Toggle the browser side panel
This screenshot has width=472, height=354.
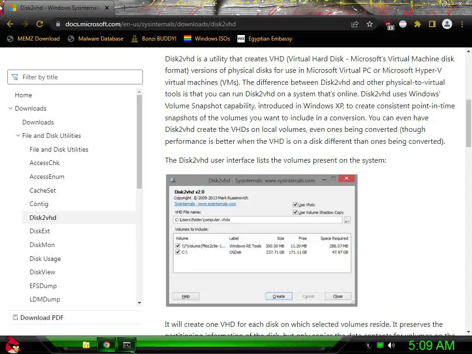tap(432, 24)
